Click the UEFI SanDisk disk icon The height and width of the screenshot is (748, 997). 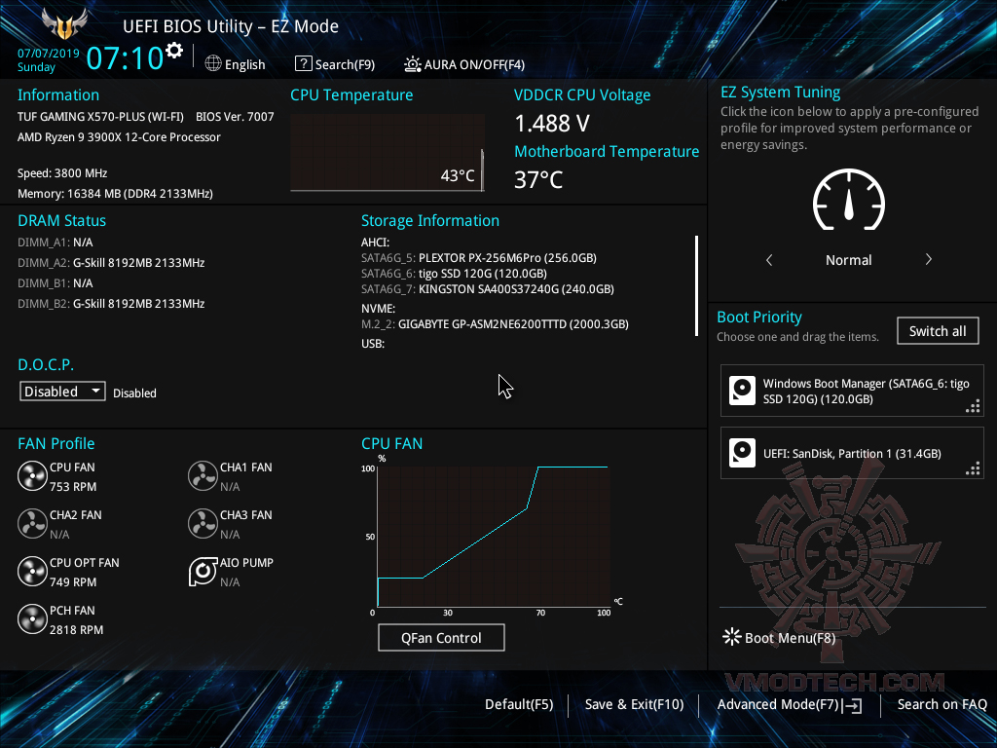742,453
